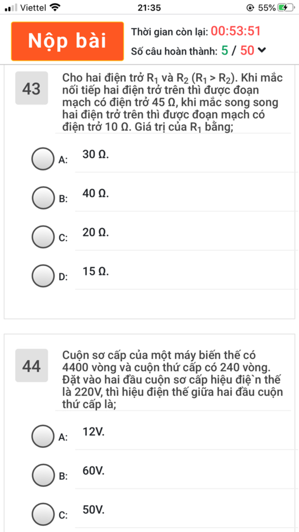Tap the question 43 number badge
Viewport: 299px width, 532px height.
click(x=32, y=88)
